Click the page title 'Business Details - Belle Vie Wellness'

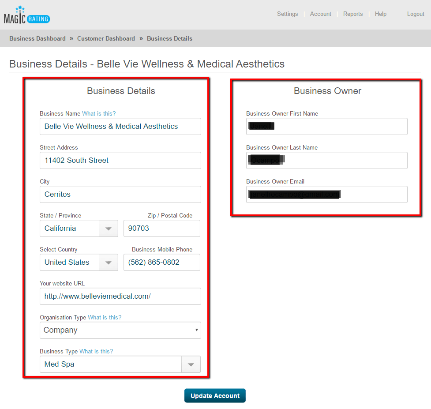point(147,64)
